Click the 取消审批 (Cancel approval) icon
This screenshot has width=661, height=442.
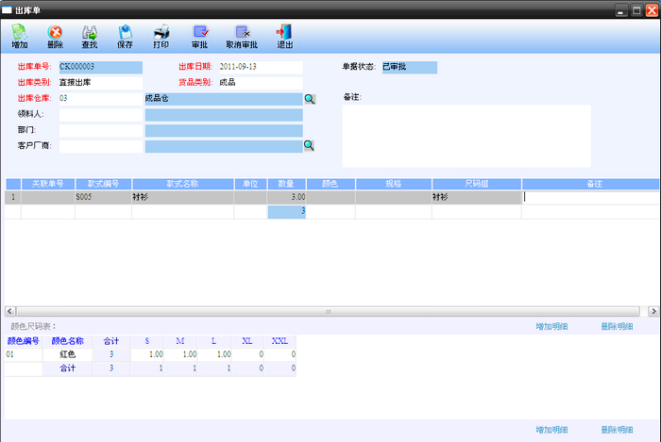[x=242, y=35]
